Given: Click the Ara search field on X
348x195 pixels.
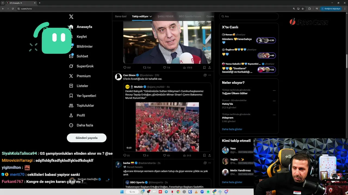Looking at the screenshot, I should tap(249, 17).
